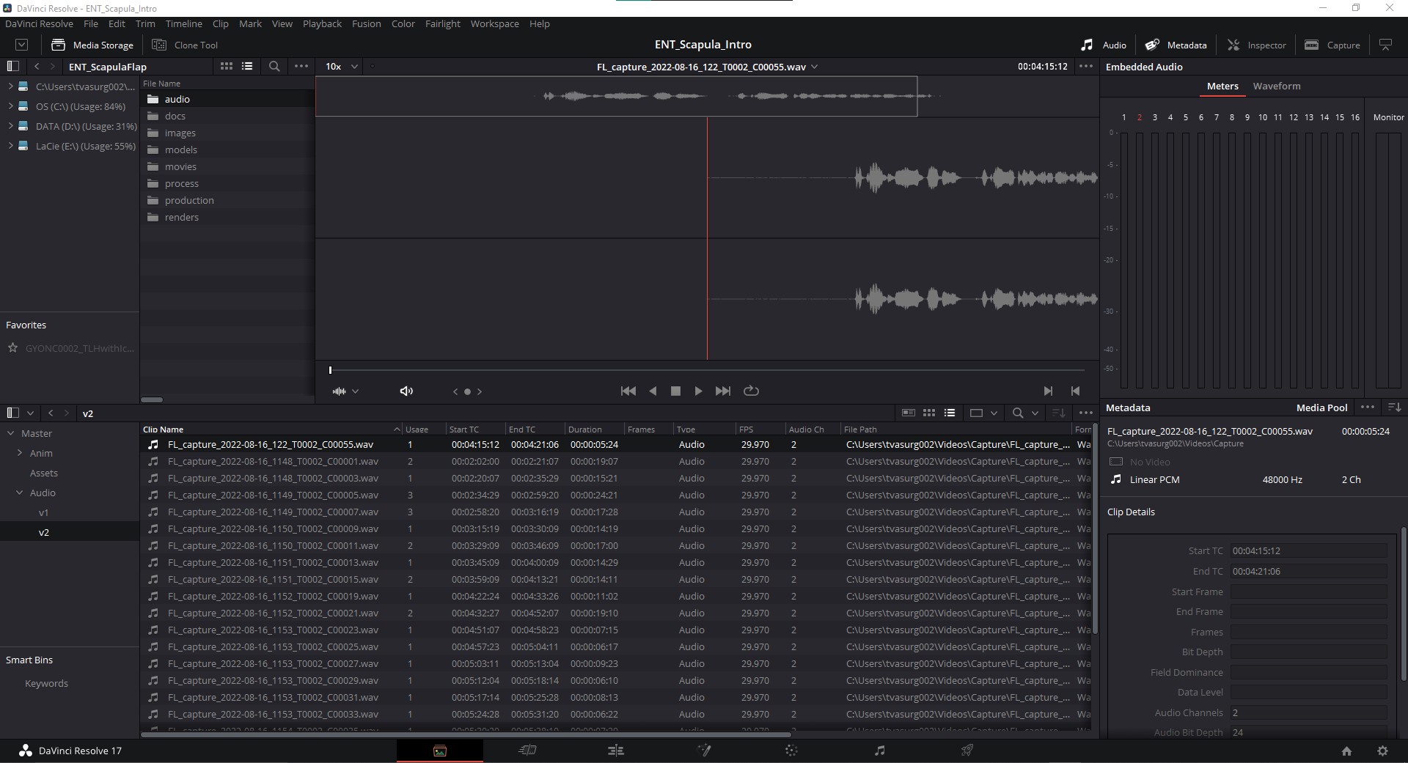Click the media pool search icon
This screenshot has height=763, width=1408.
coord(1018,413)
